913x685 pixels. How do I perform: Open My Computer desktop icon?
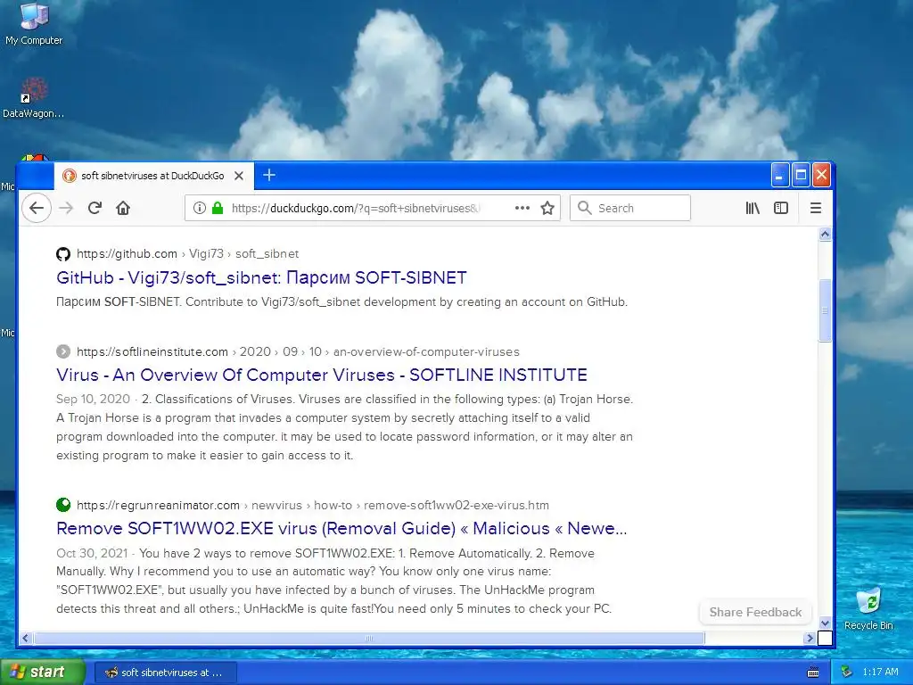[x=34, y=24]
